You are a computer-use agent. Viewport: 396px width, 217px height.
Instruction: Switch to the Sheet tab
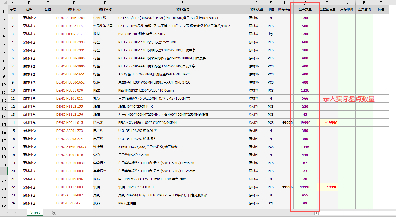[x=35, y=212]
